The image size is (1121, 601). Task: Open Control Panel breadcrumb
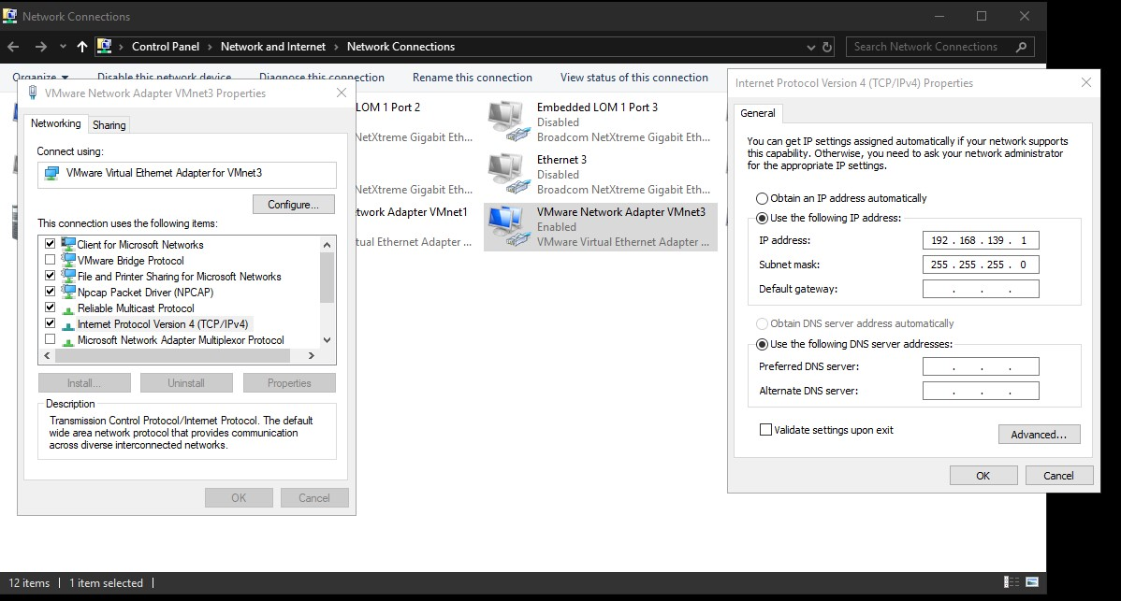coord(165,47)
